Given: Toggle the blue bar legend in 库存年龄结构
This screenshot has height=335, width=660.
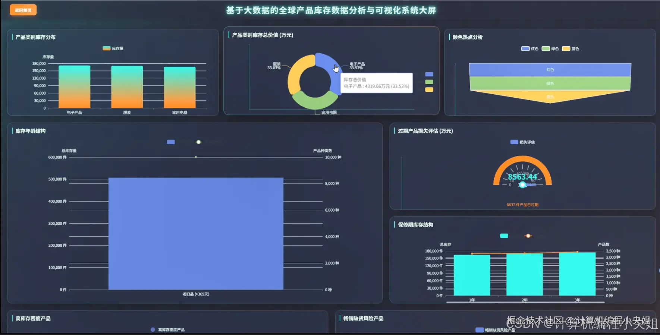Looking at the screenshot, I should click(x=171, y=142).
